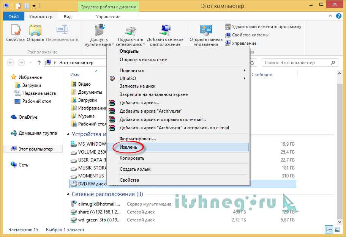The height and width of the screenshot is (237, 346).
Task: Select the share network drive
Action: point(96,212)
